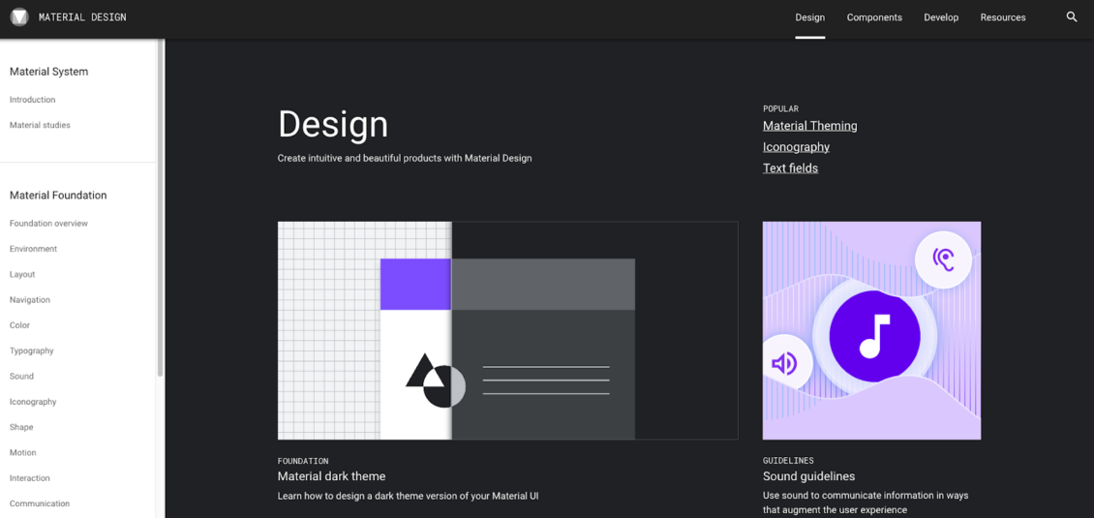Open Interaction in the sidebar

click(30, 478)
